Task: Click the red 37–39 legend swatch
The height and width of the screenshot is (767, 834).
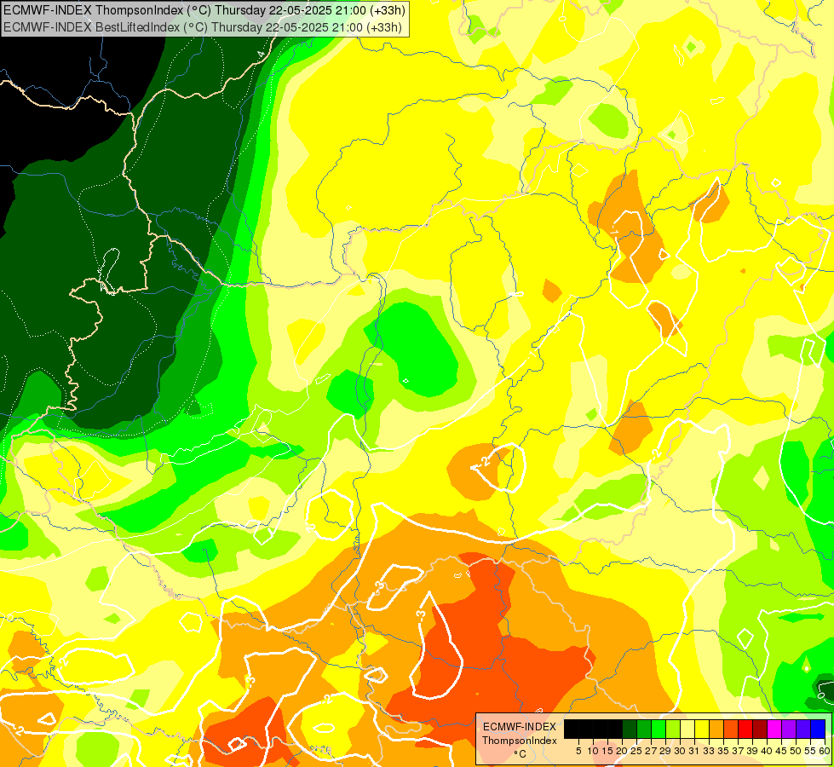Action: (745, 730)
